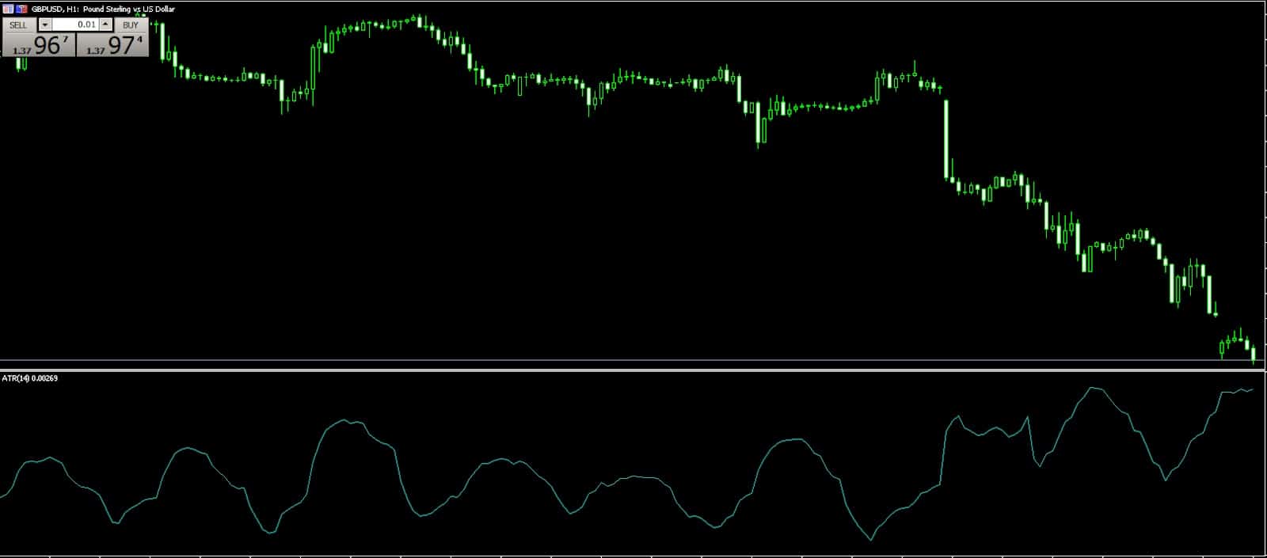Click the time scale along the bottom

633,556
